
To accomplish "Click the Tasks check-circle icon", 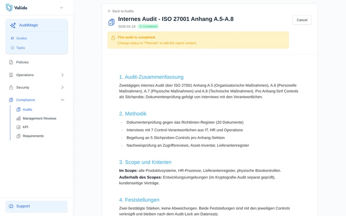I will [x=12, y=48].
